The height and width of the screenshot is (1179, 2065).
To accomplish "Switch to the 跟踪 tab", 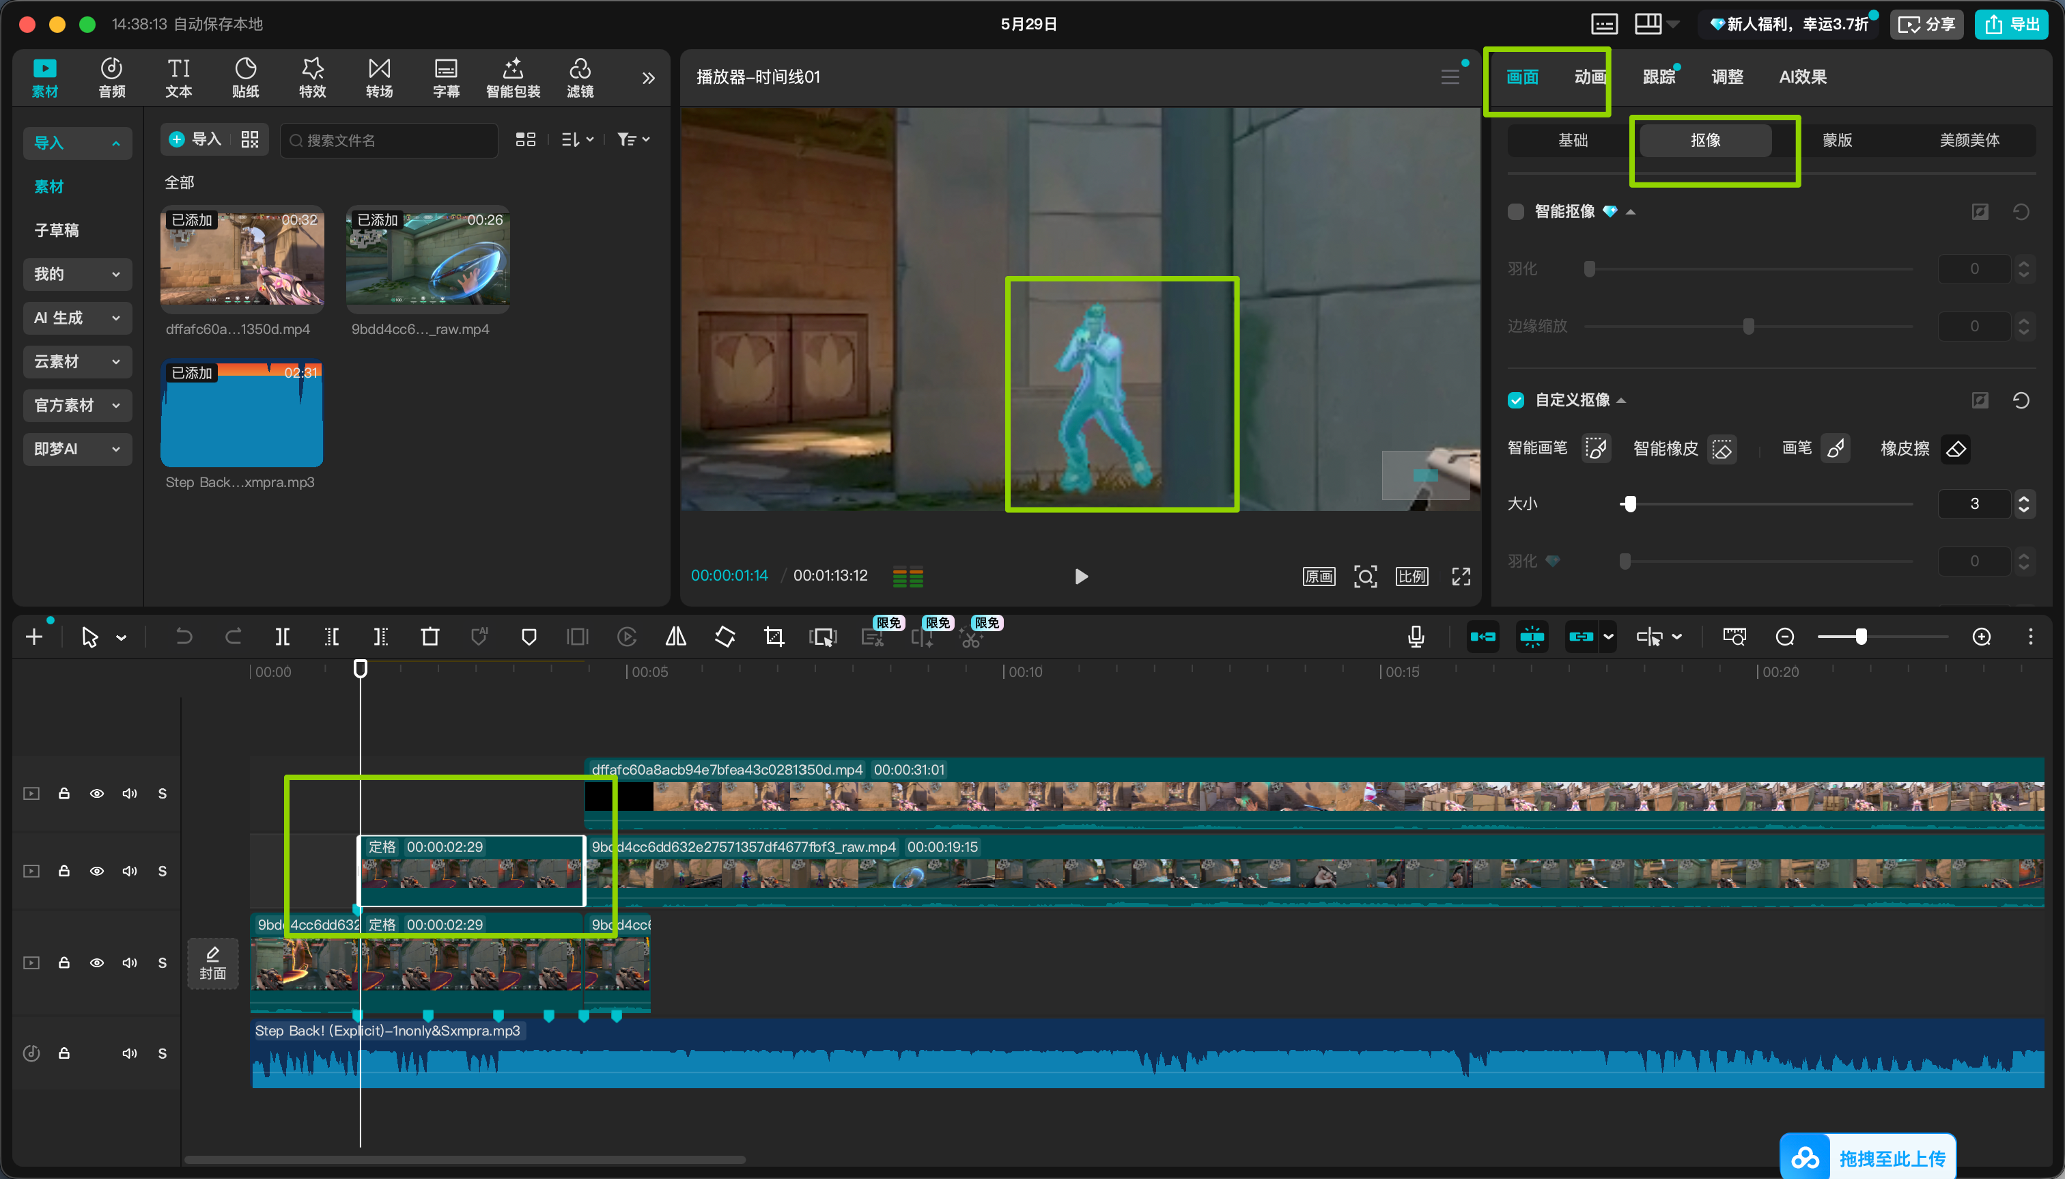I will tap(1659, 77).
